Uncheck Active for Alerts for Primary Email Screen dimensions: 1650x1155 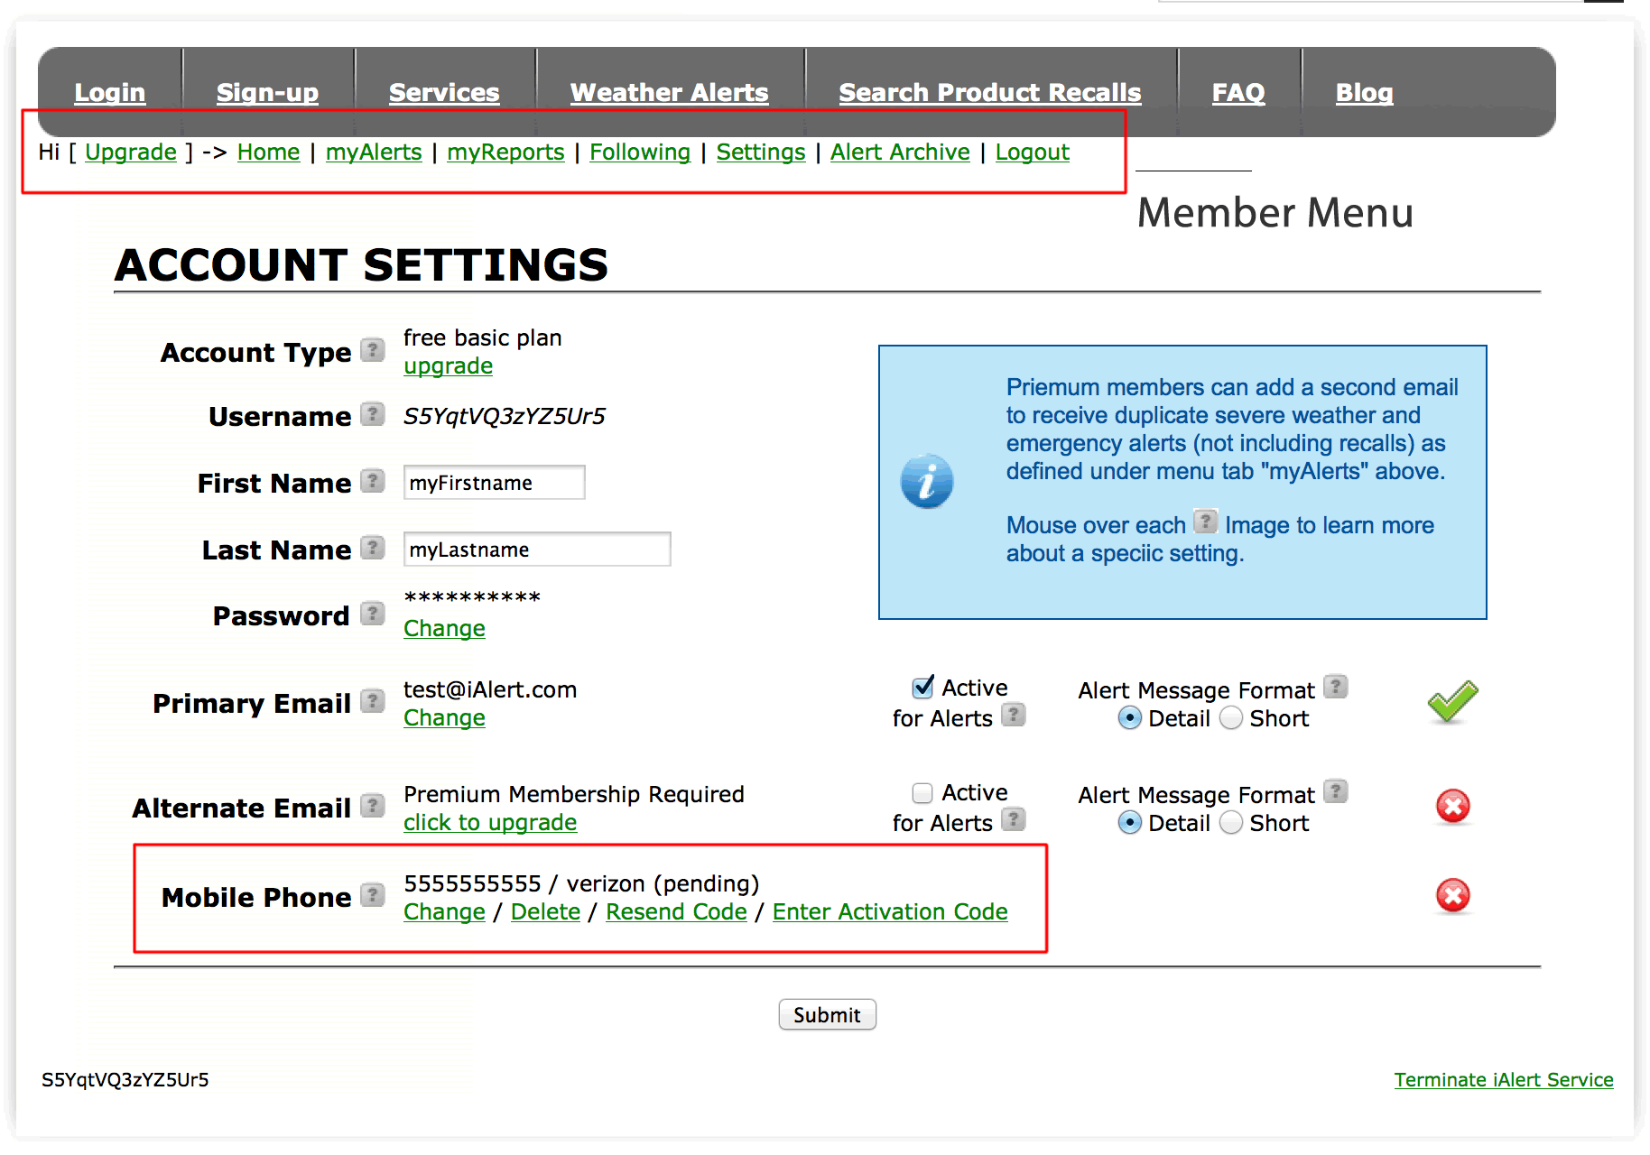[922, 688]
